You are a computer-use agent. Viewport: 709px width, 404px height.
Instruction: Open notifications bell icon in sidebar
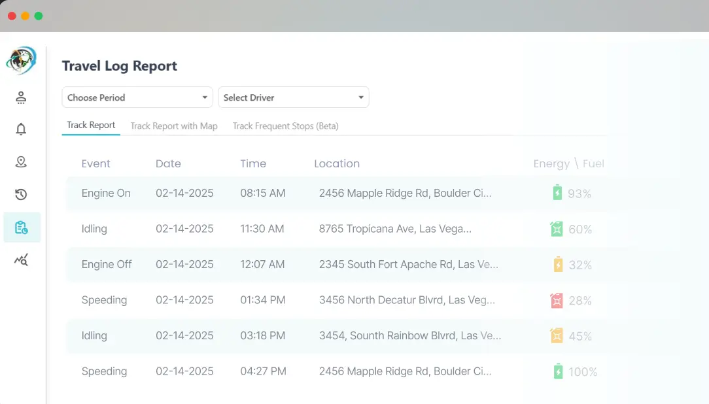tap(21, 129)
